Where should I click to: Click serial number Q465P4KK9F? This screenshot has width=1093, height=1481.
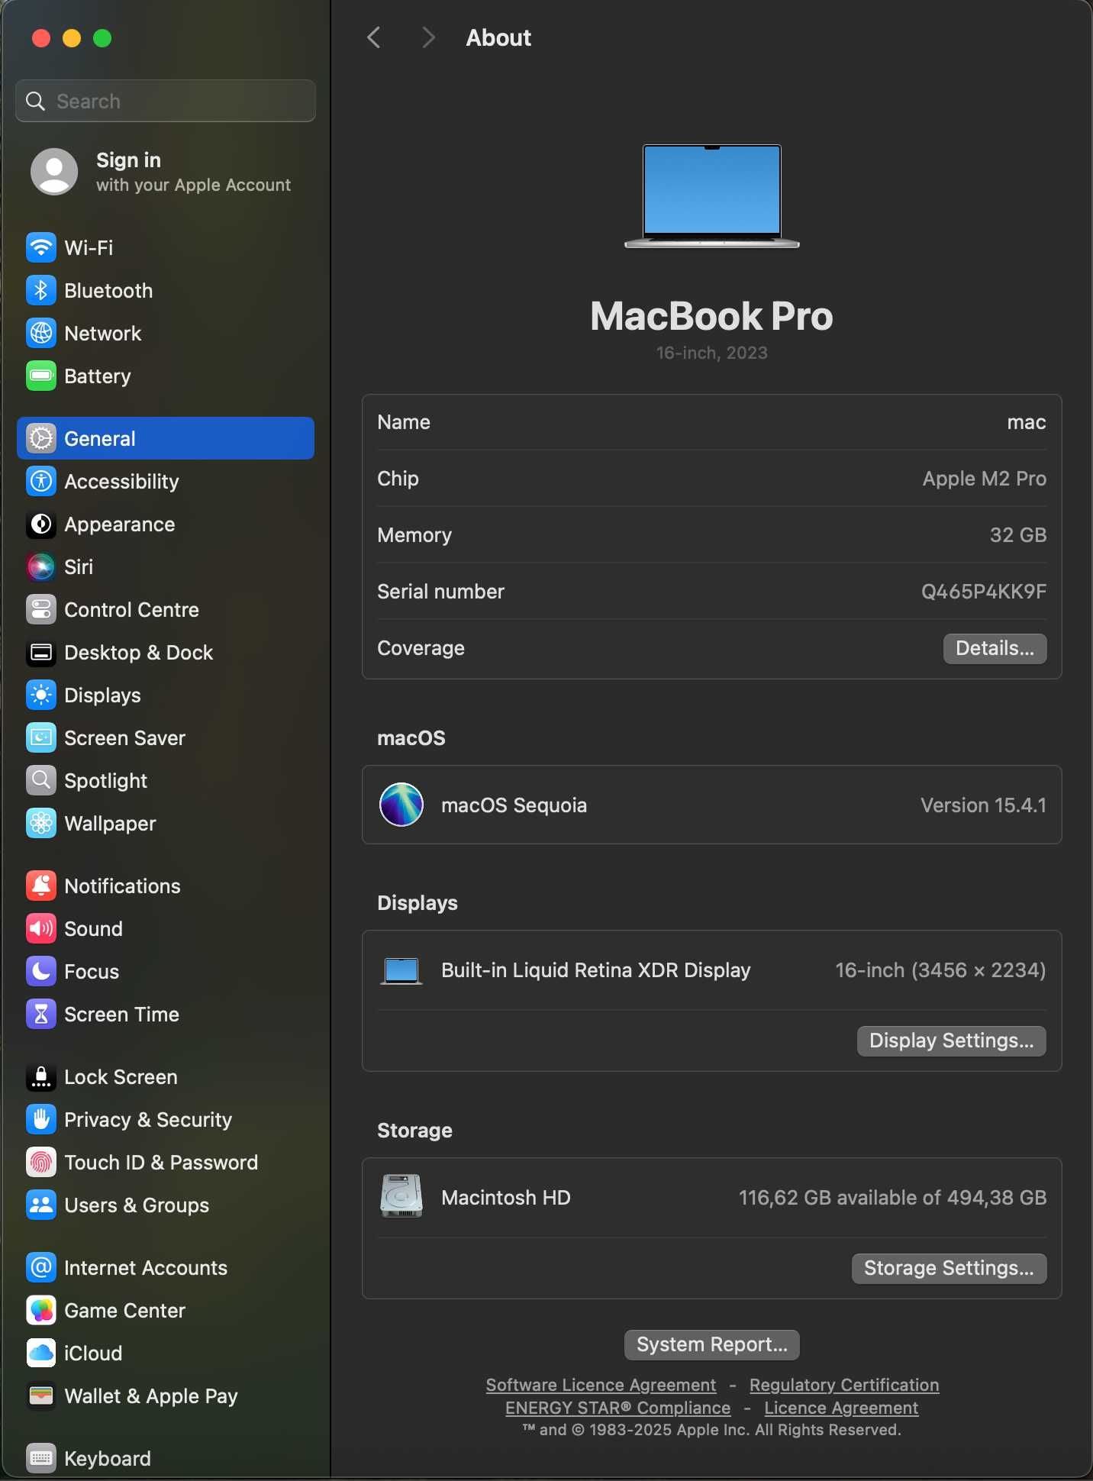[984, 592]
